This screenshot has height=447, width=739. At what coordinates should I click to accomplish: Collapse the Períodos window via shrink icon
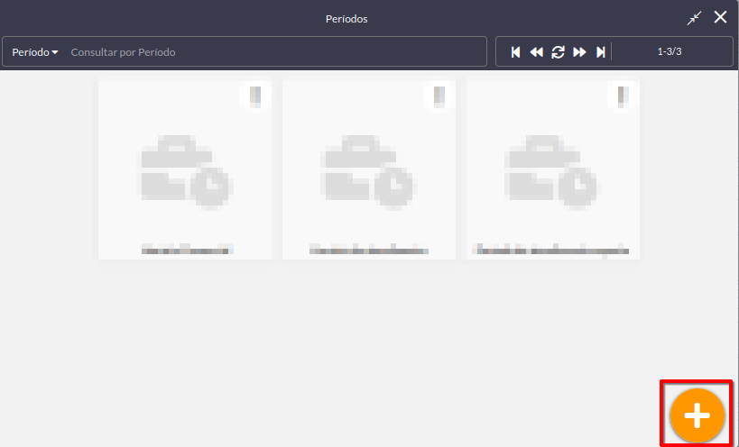click(694, 18)
